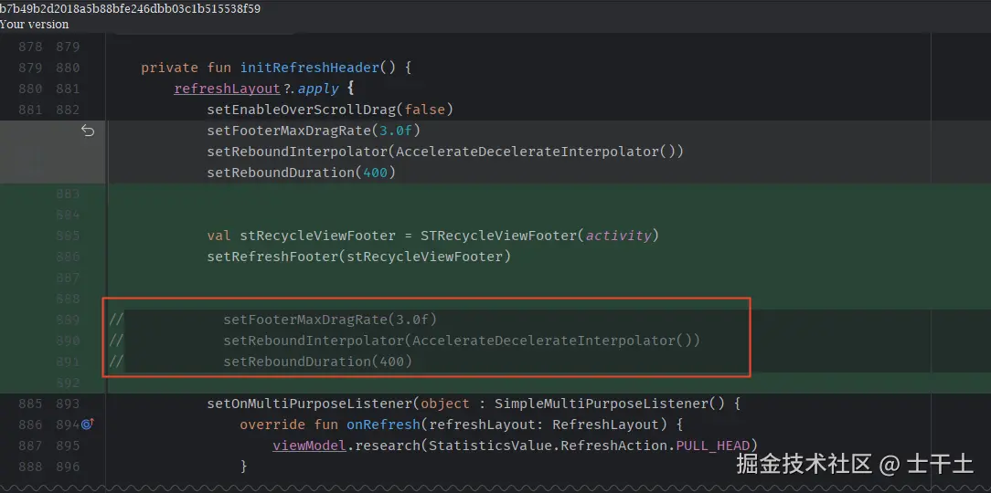The height and width of the screenshot is (493, 991).
Task: Click uncommented setFooterMaxDragRate(3.0f) in the gray block
Action: click(x=314, y=131)
